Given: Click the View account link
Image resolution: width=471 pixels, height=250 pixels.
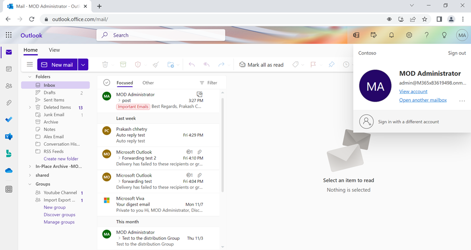Looking at the screenshot, I should pyautogui.click(x=413, y=92).
